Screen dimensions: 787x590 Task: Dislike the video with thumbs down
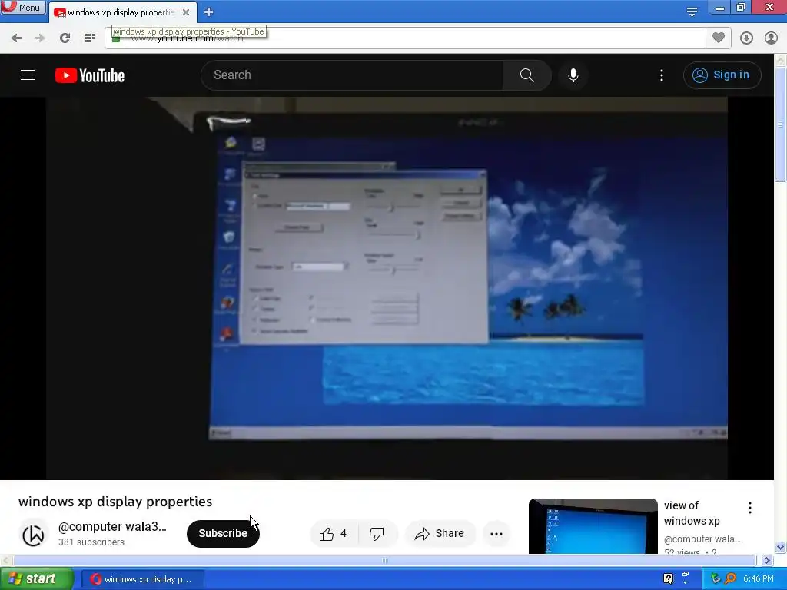coord(377,534)
